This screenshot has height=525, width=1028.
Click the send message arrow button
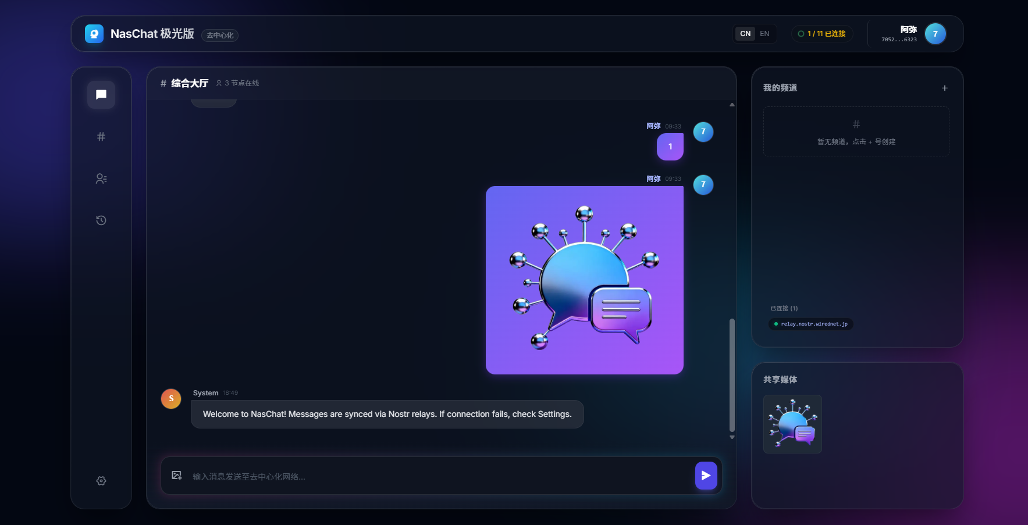point(706,476)
